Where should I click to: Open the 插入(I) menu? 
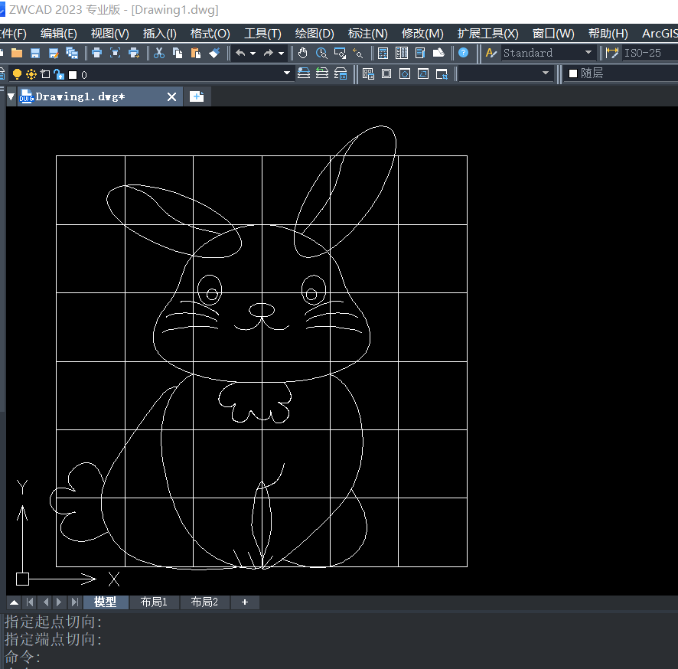pyautogui.click(x=160, y=34)
